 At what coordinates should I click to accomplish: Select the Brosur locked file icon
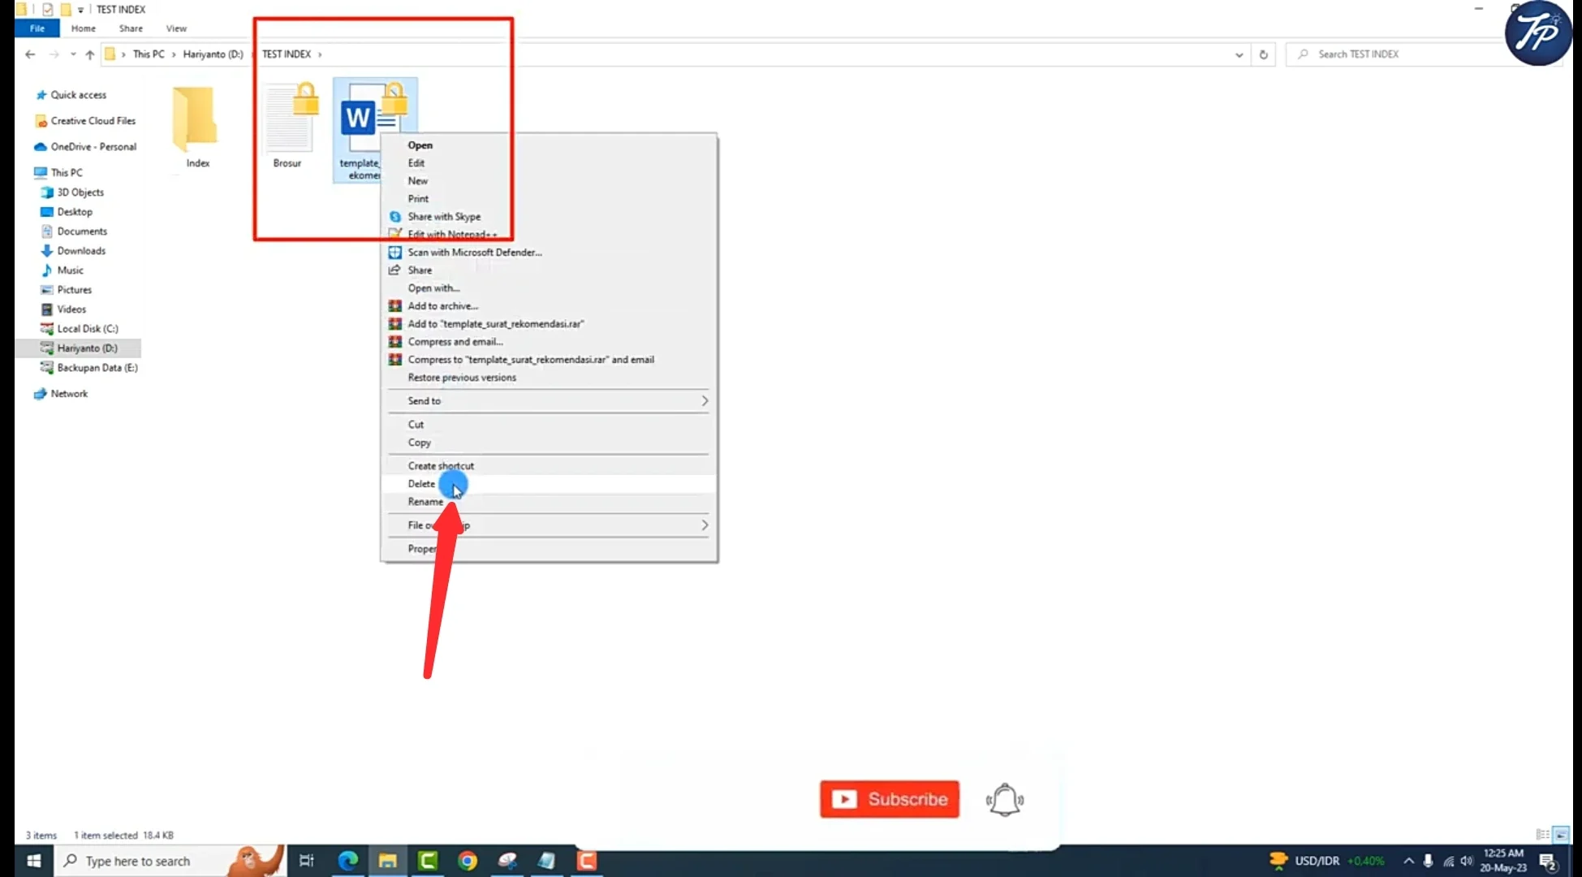(x=291, y=117)
